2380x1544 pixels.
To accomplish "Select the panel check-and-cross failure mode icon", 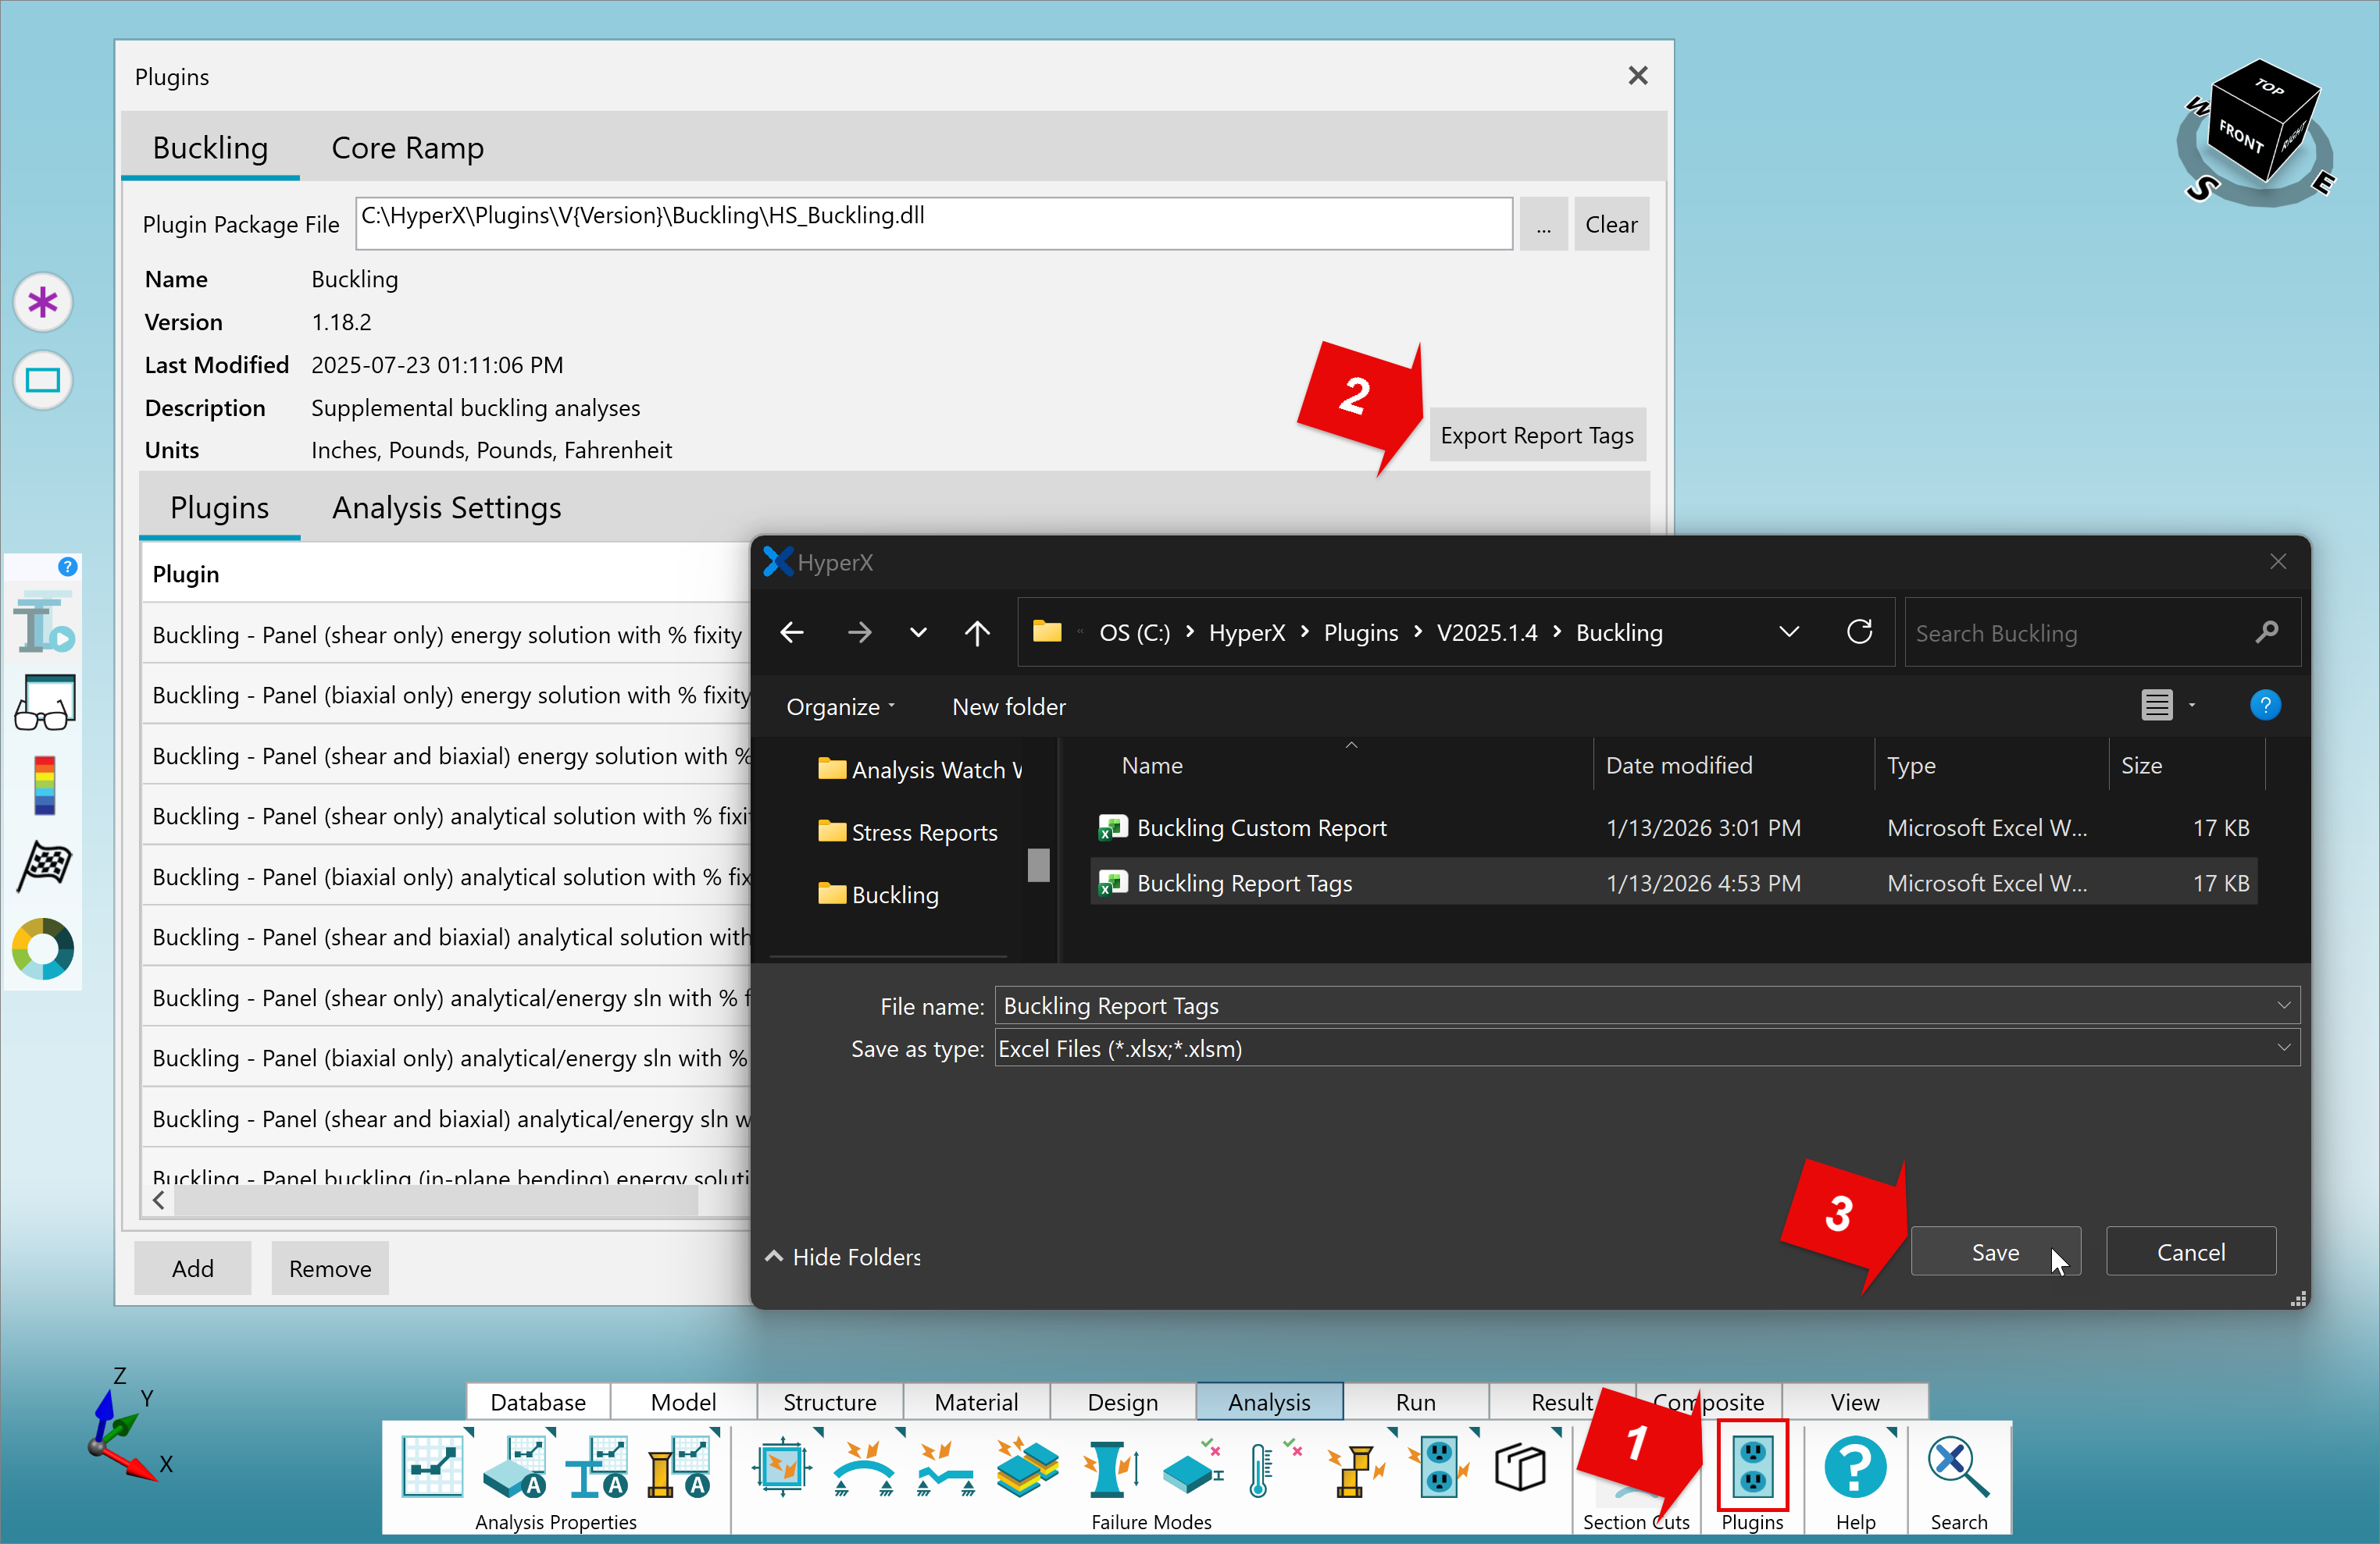I will pyautogui.click(x=1191, y=1467).
